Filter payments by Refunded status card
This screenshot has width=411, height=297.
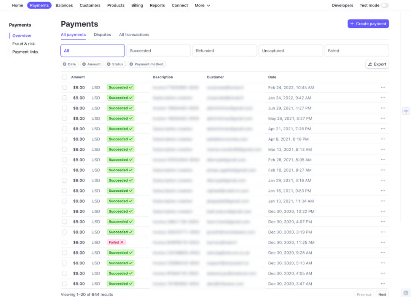225,51
